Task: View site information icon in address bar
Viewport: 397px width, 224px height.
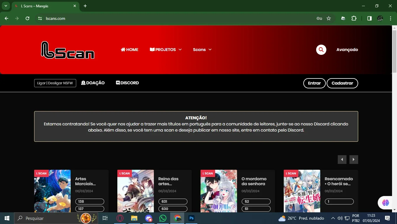Action: (x=40, y=18)
